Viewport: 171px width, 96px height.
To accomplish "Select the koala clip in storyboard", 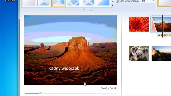I will pyautogui.click(x=139, y=53).
